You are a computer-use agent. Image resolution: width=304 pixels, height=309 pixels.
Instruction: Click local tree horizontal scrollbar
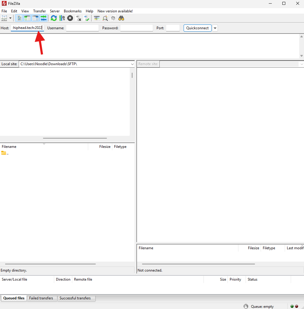coord(75,138)
